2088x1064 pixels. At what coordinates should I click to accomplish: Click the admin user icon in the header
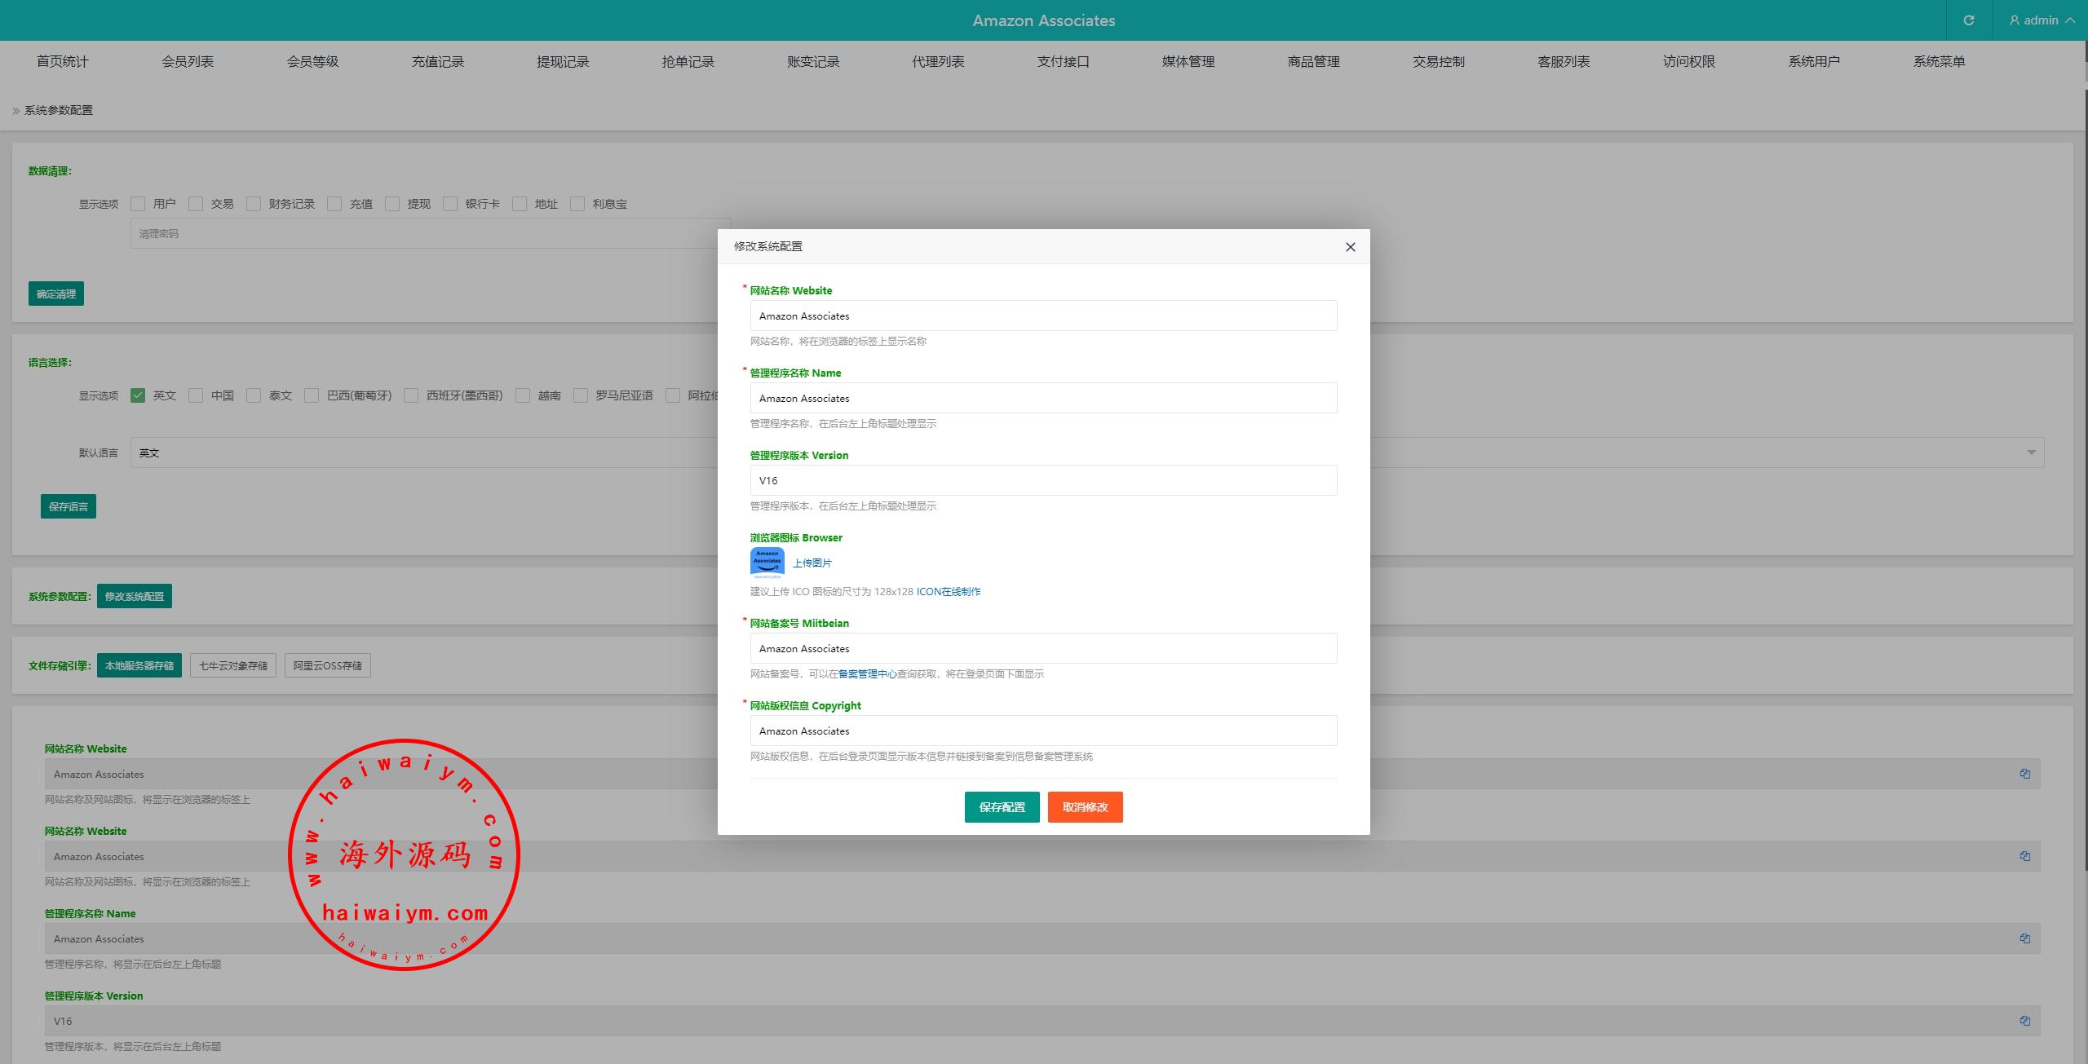2014,20
